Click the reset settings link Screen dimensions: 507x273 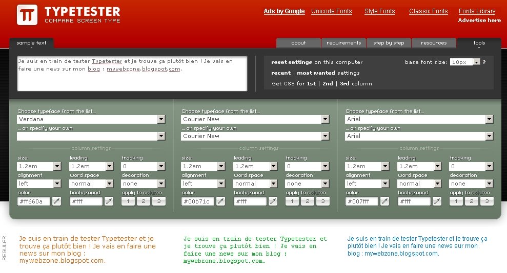292,62
